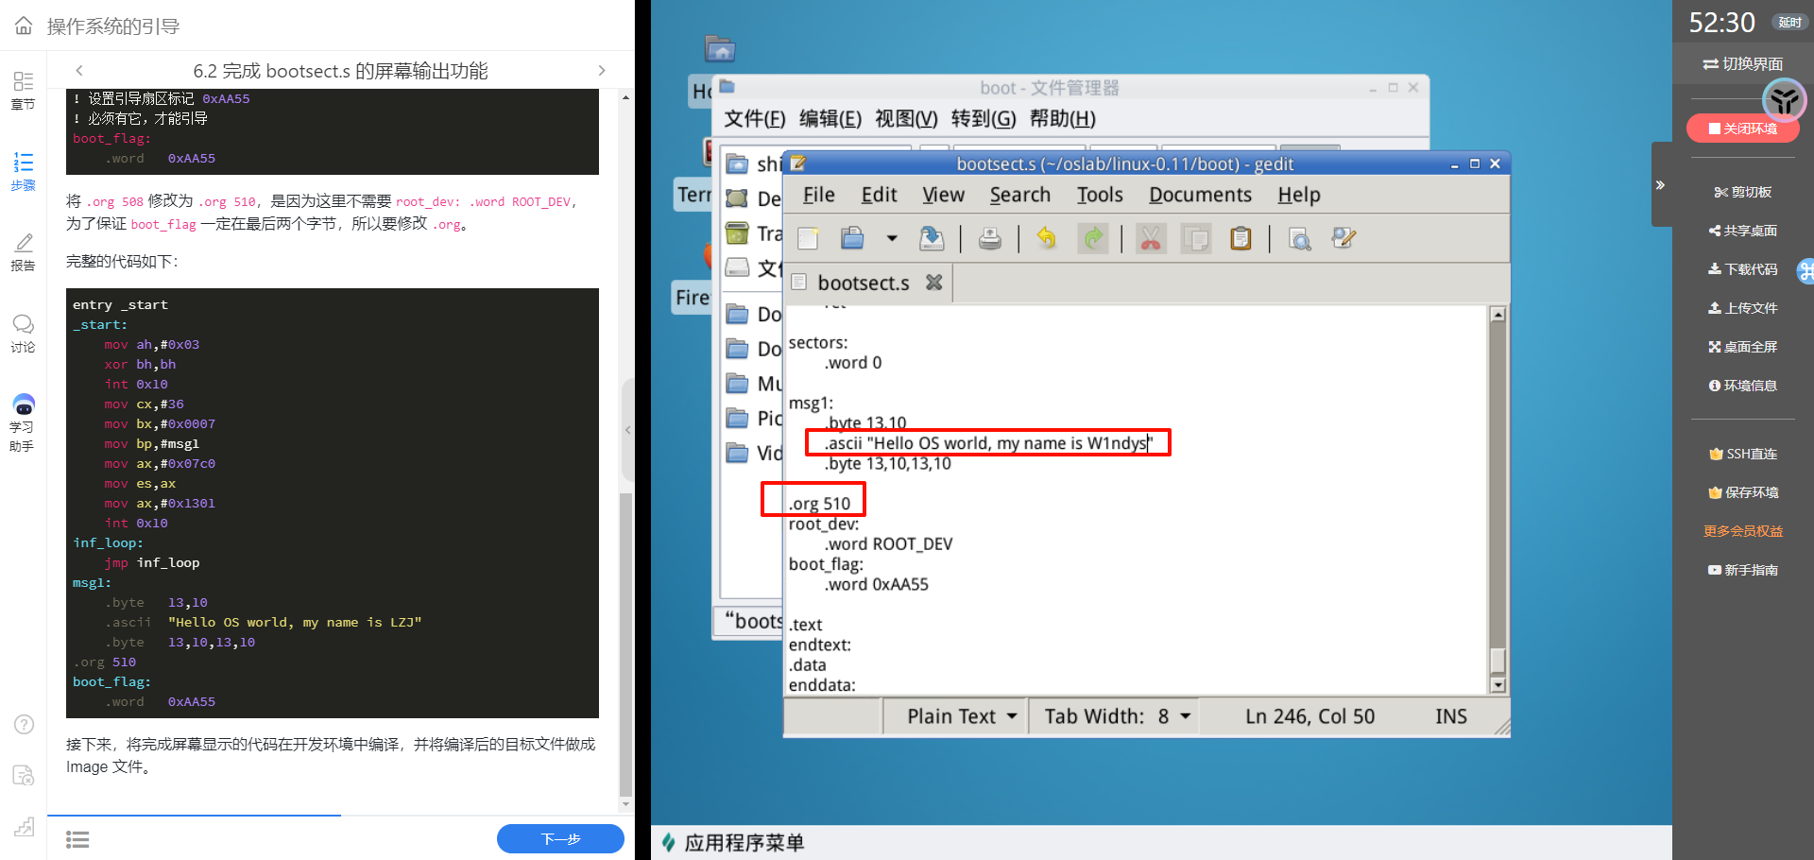1814x860 pixels.
Task: Click the print icon in gedit toolbar
Action: [x=989, y=238]
